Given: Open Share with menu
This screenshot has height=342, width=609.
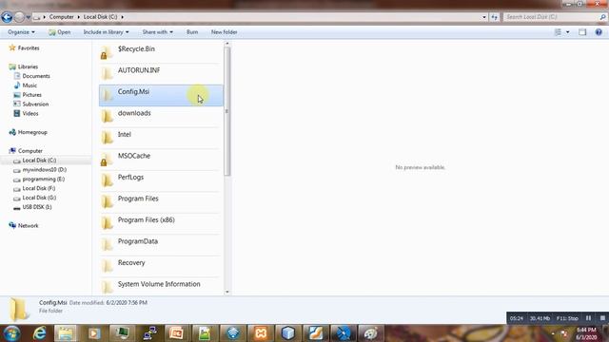Looking at the screenshot, I should point(157,32).
